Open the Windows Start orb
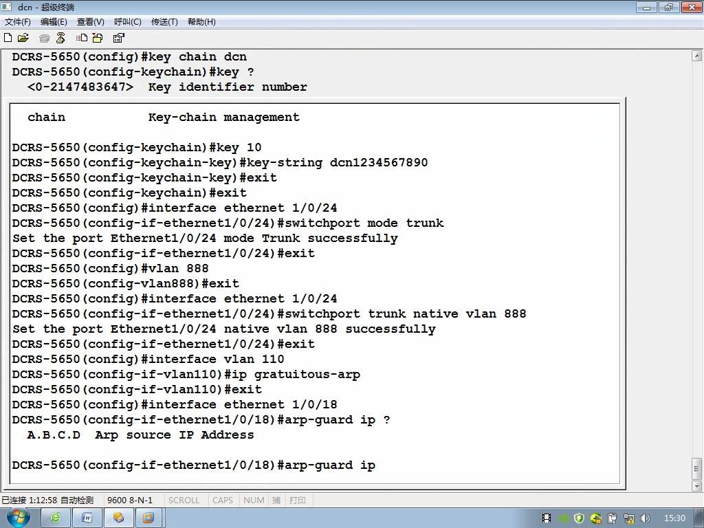This screenshot has width=704, height=528. 18,518
